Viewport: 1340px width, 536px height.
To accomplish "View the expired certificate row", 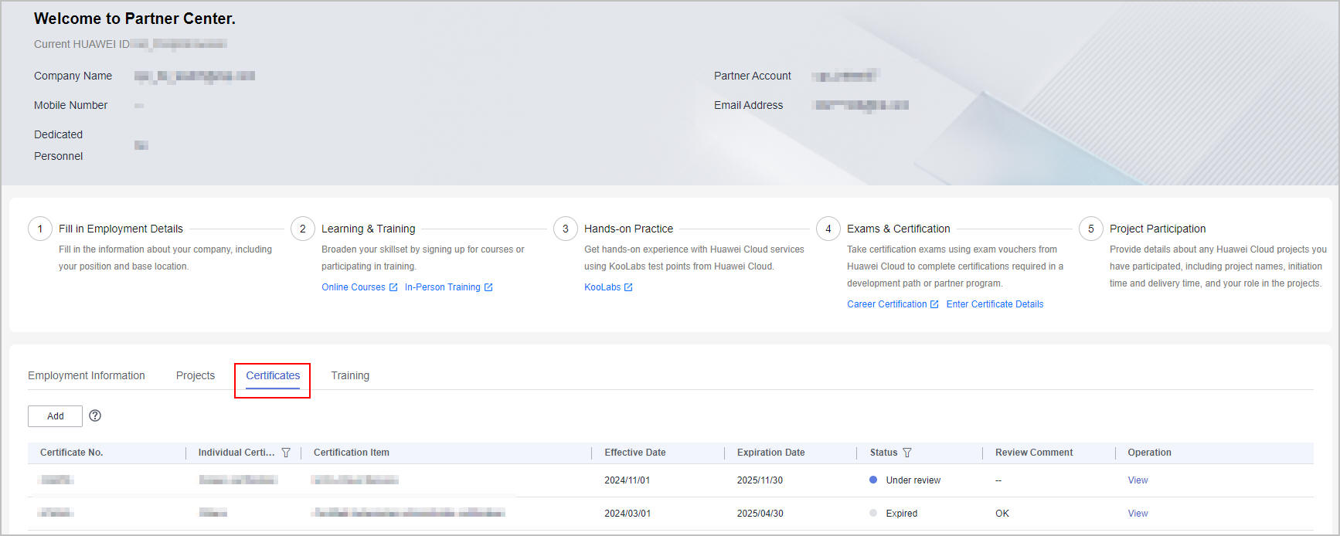I will 1138,514.
